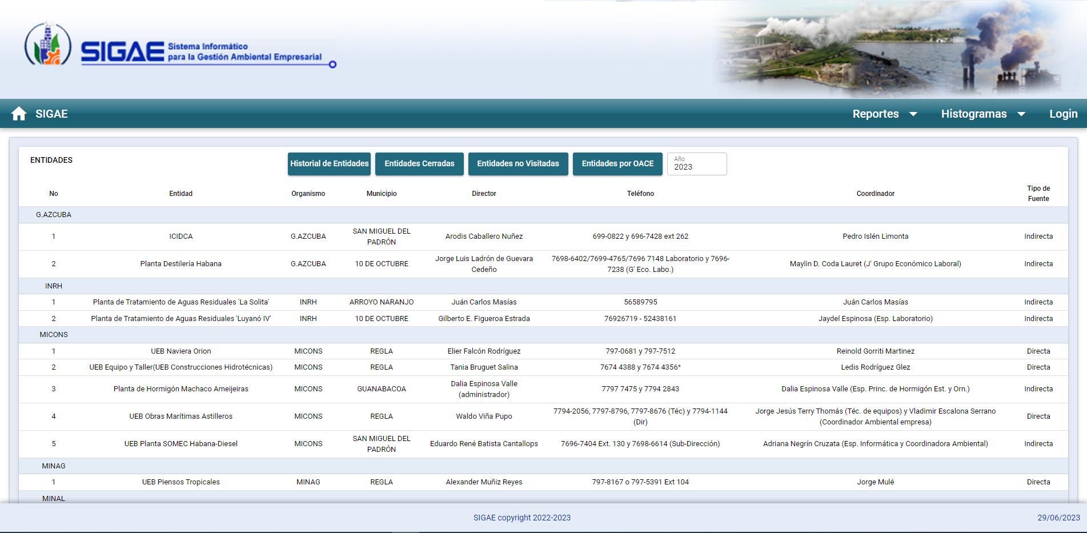
Task: Click director Gilberto E. Figueroa Estrada
Action: coord(484,319)
